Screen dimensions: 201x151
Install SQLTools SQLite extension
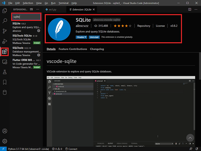37,43
